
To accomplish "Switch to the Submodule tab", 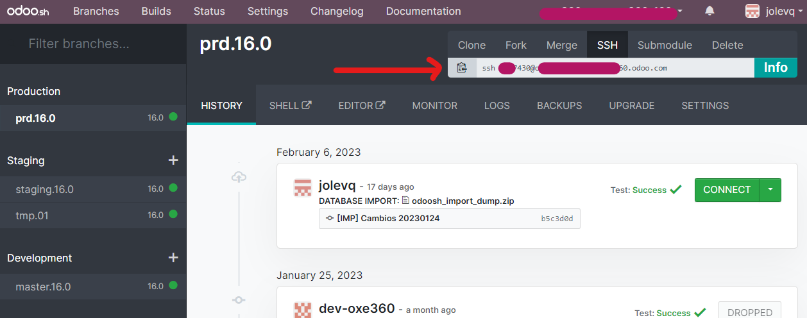I will tap(665, 45).
